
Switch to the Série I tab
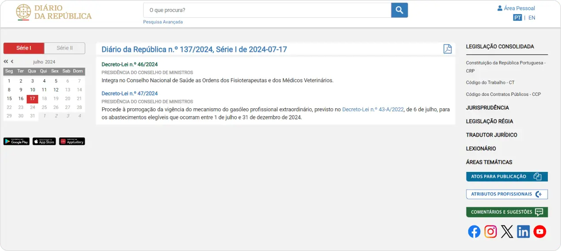click(x=24, y=48)
